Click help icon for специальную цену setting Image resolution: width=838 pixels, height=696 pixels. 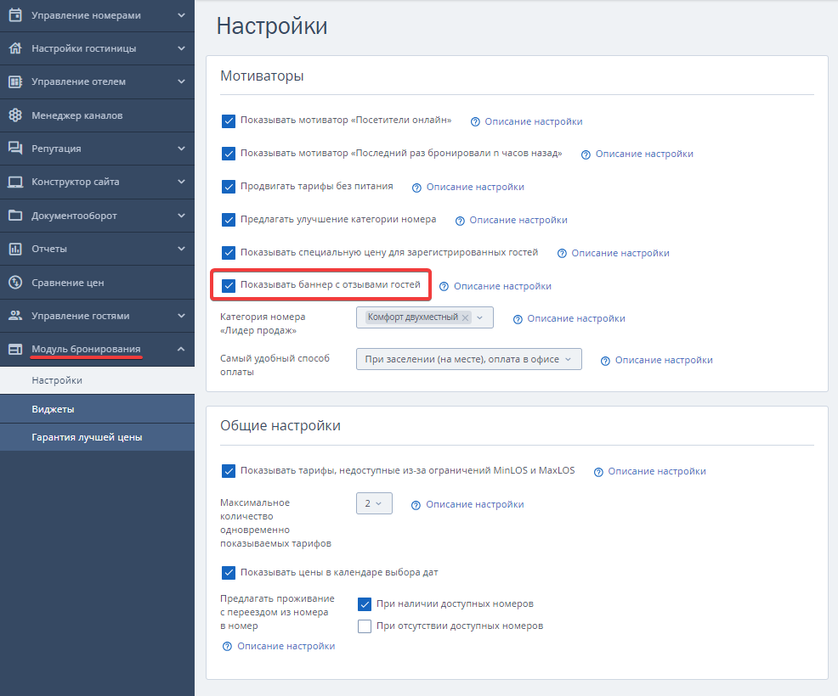click(x=562, y=254)
